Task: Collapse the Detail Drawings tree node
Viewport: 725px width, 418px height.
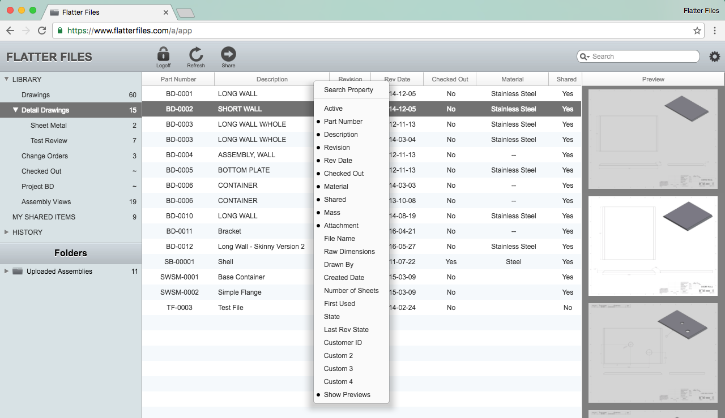Action: [x=16, y=110]
